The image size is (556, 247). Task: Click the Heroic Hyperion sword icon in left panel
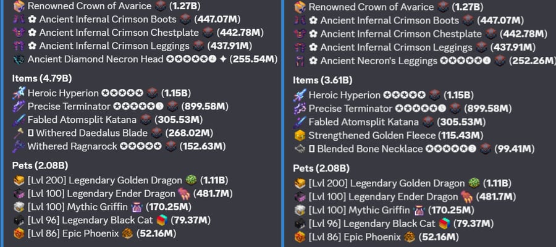pyautogui.click(x=19, y=93)
